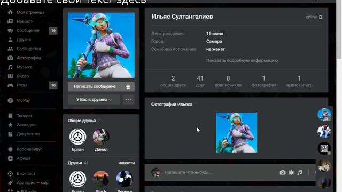342x192 pixels.
Task: Open the 16 unread messages badge
Action: 53,31
